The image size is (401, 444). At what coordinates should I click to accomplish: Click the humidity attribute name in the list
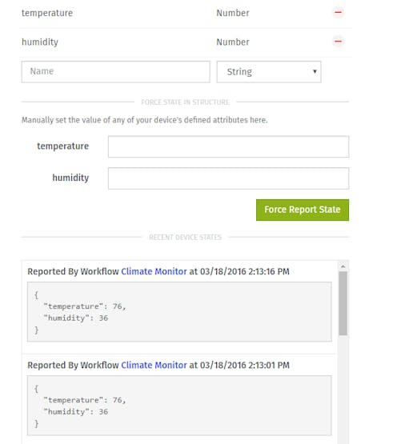(x=40, y=42)
